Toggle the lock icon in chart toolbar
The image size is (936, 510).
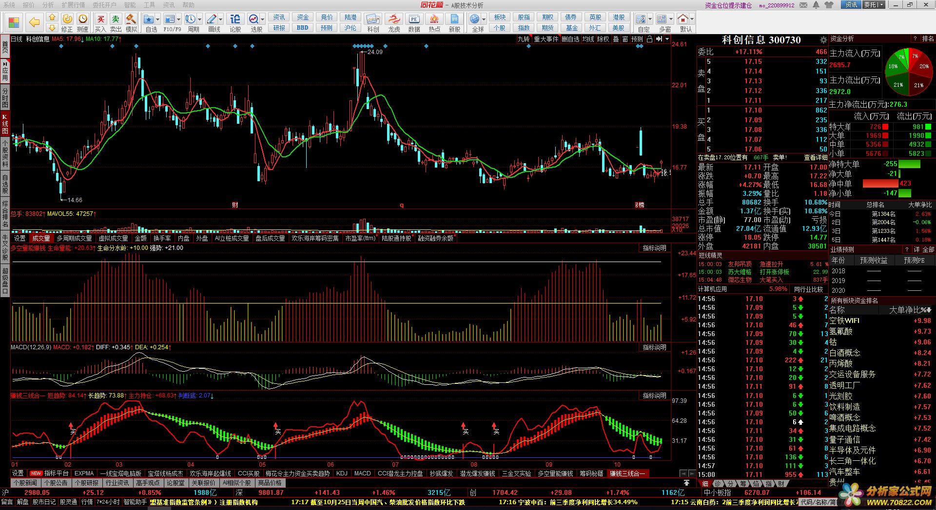click(649, 39)
